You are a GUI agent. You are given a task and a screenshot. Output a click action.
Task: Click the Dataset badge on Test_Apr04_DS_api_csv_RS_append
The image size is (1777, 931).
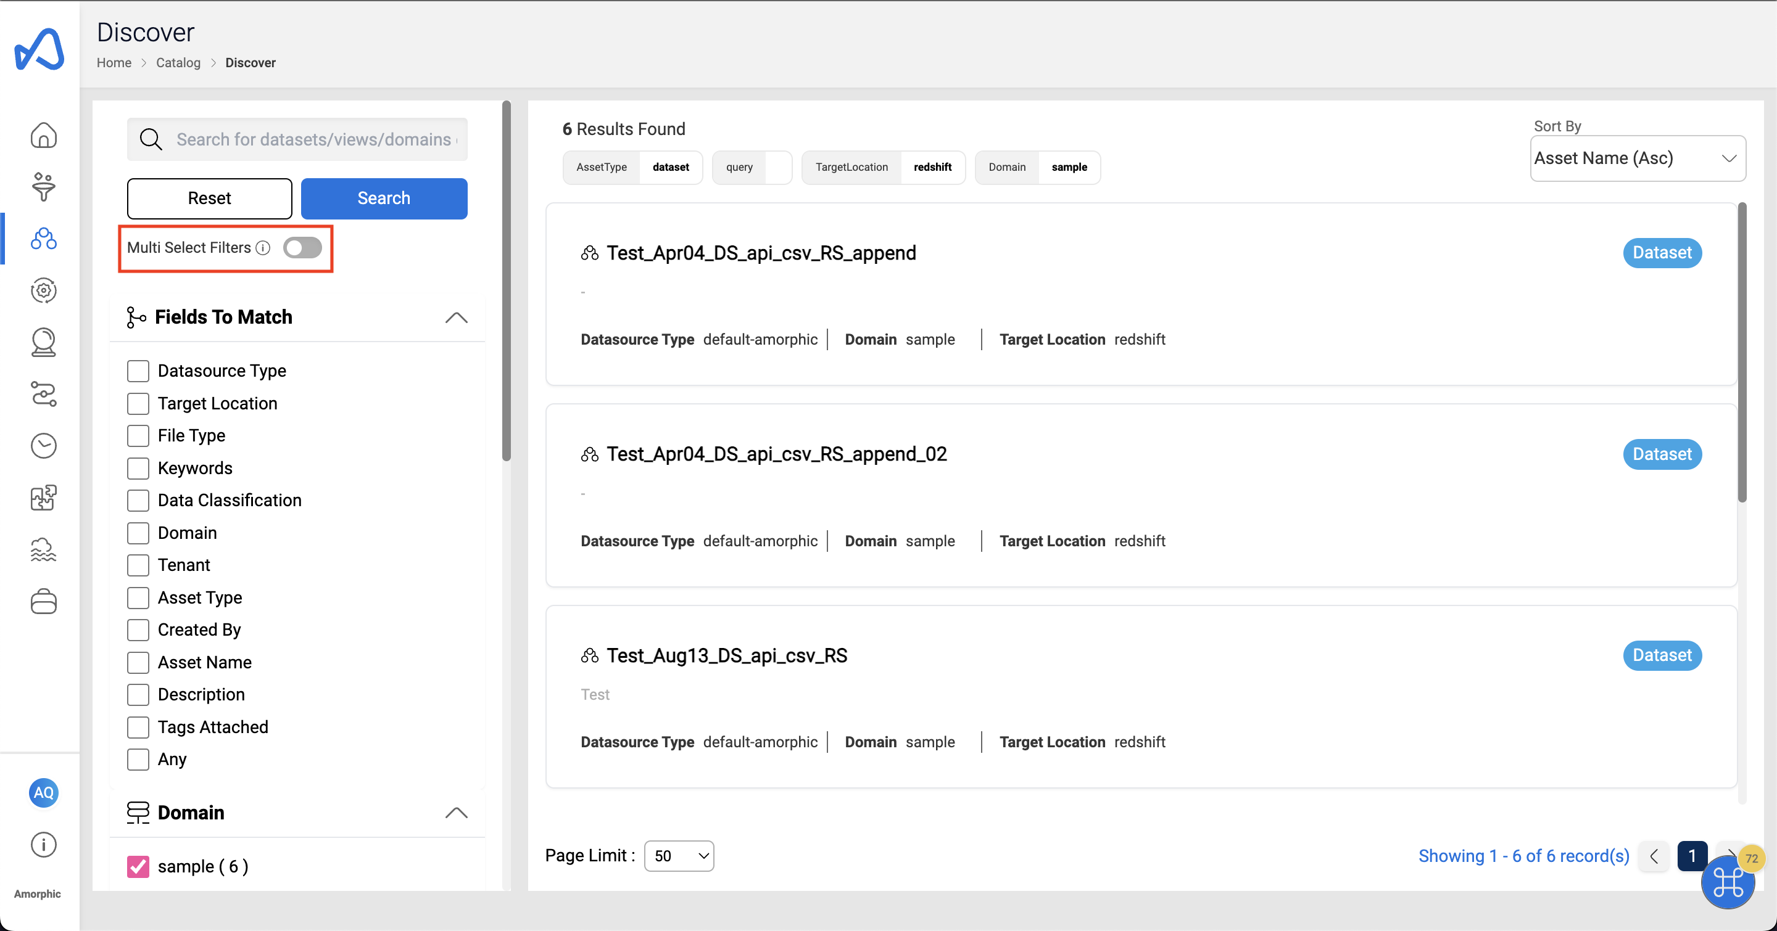pyautogui.click(x=1662, y=253)
